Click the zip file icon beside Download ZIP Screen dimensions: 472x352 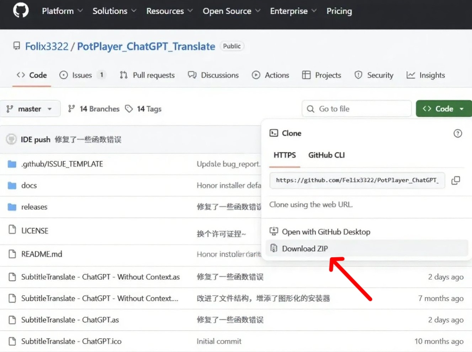pos(274,248)
